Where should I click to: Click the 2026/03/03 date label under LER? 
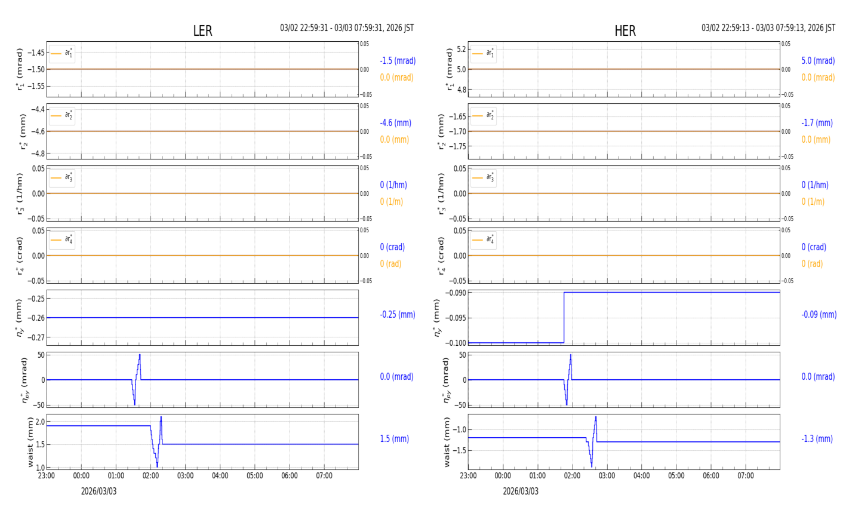(x=99, y=492)
